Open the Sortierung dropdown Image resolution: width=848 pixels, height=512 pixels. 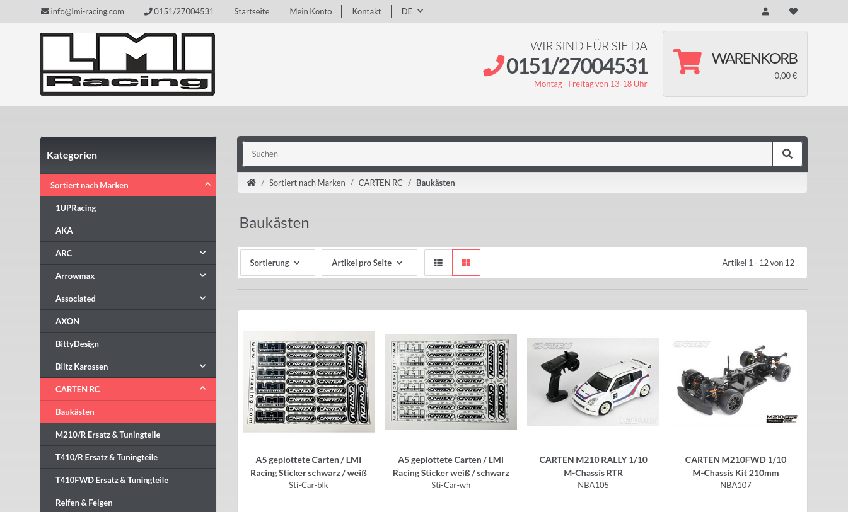(x=277, y=263)
